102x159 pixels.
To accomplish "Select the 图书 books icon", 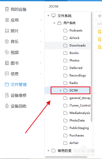I will (x=7, y=63).
